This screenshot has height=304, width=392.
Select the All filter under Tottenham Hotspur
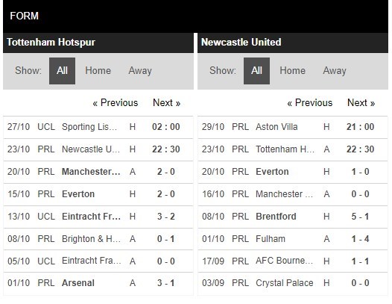pyautogui.click(x=62, y=71)
